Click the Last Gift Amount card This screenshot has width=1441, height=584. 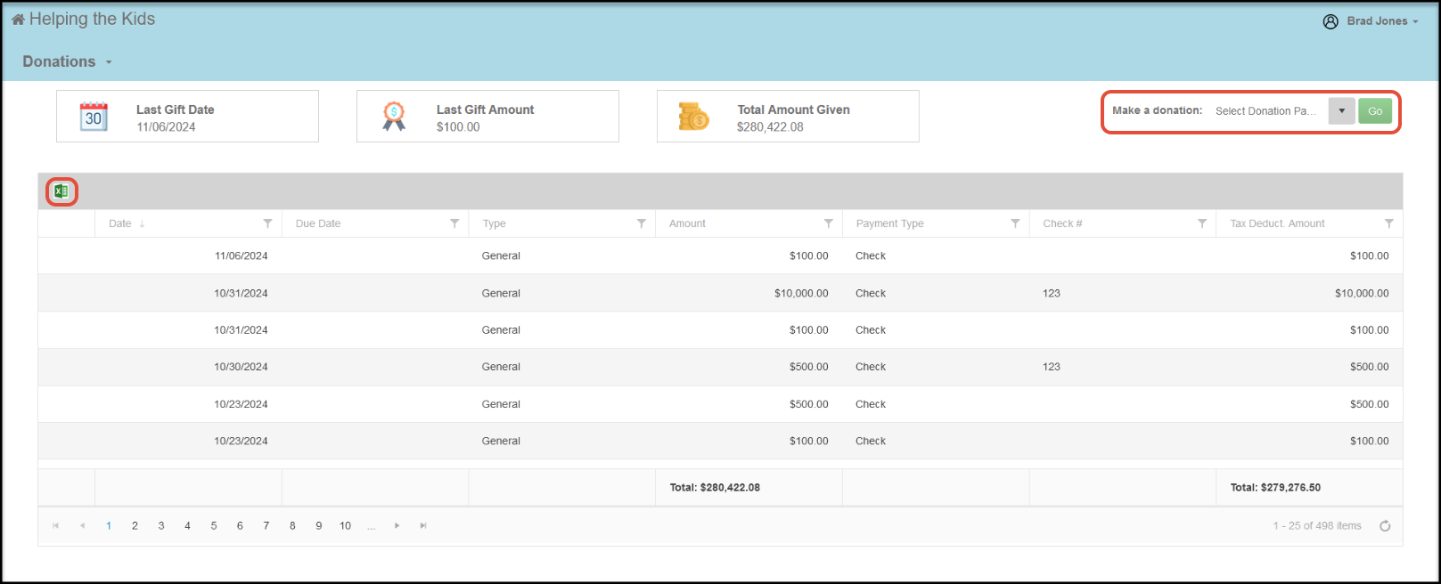click(x=487, y=116)
